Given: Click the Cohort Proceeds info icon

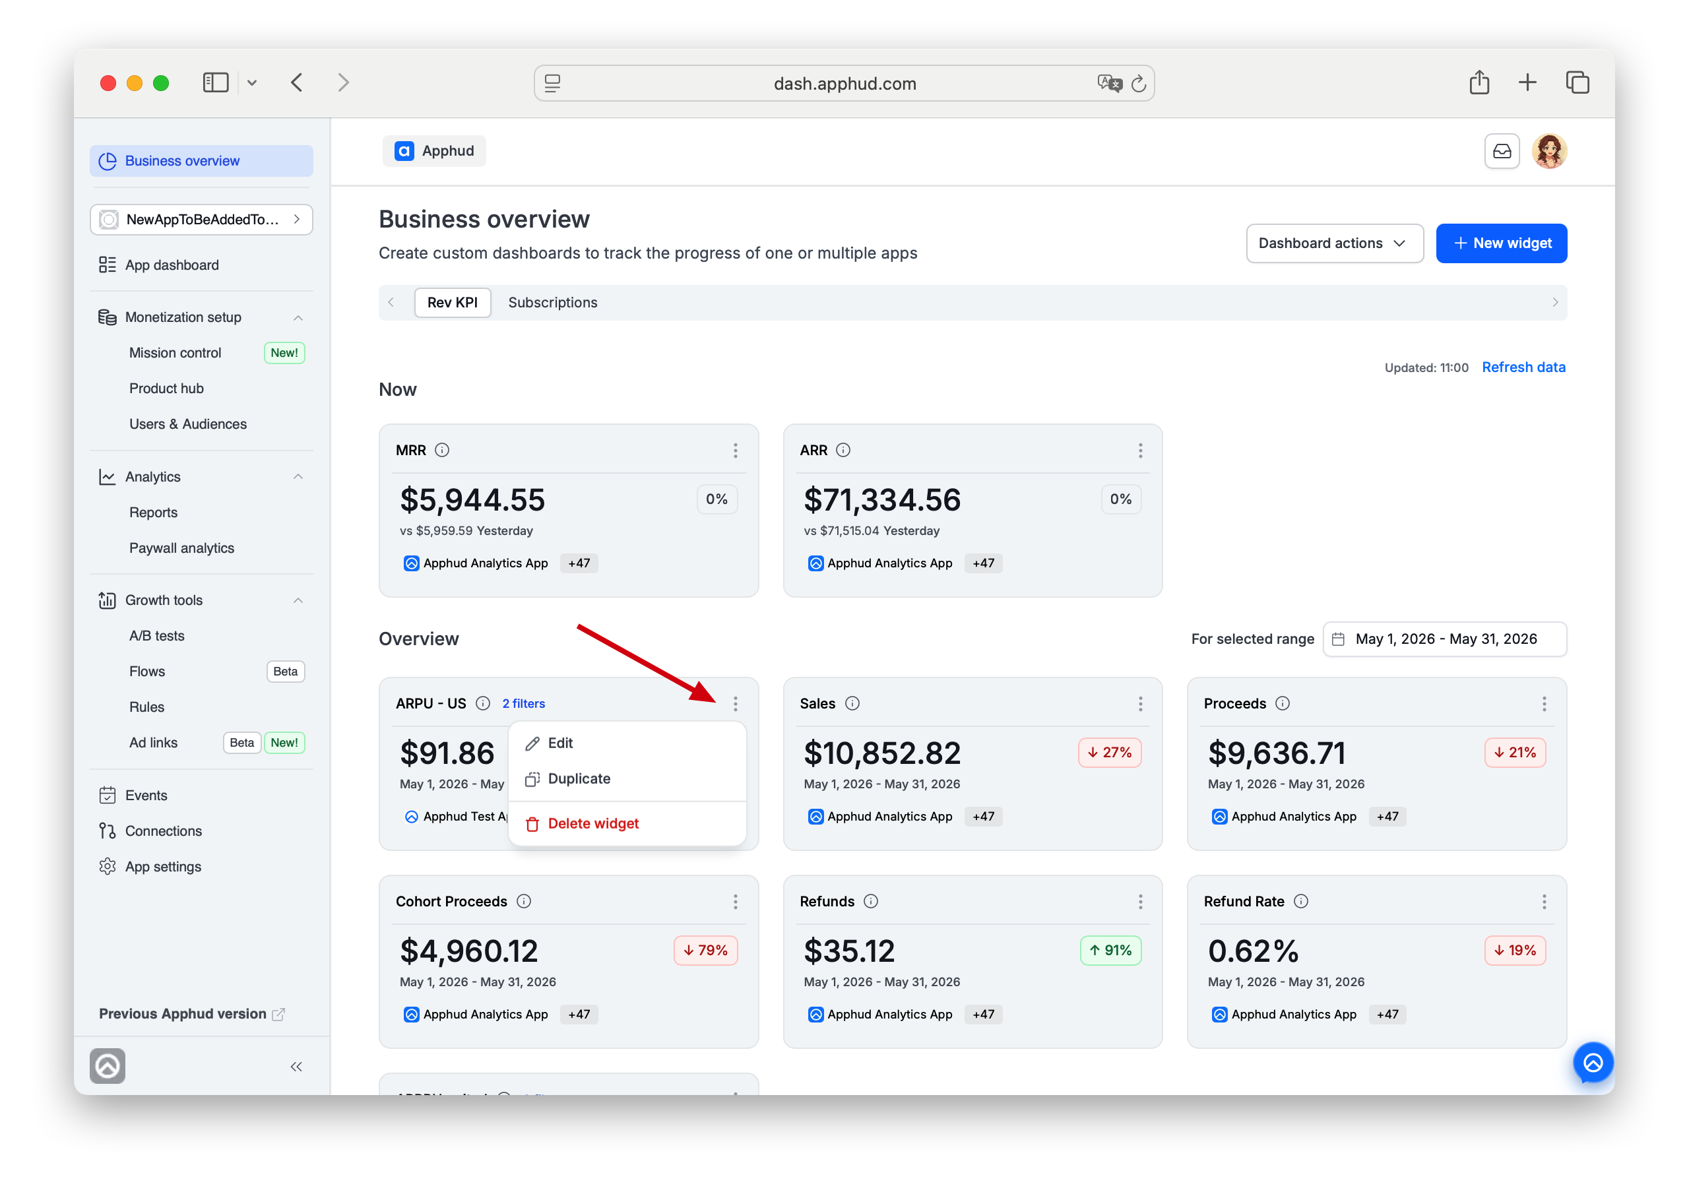Looking at the screenshot, I should click(x=524, y=901).
